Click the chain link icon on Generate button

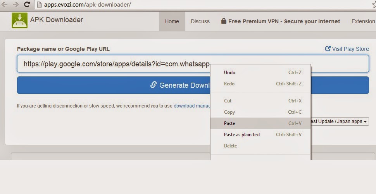pos(154,85)
